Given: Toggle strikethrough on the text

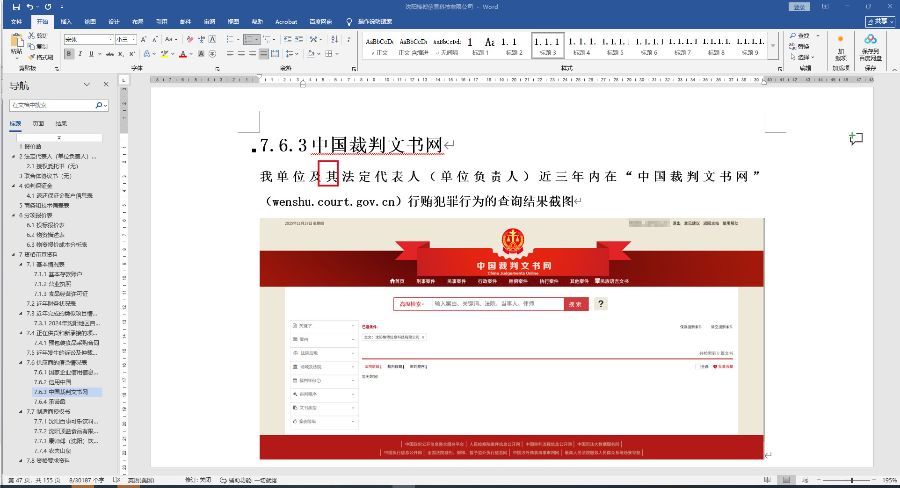Looking at the screenshot, I should click(x=110, y=54).
